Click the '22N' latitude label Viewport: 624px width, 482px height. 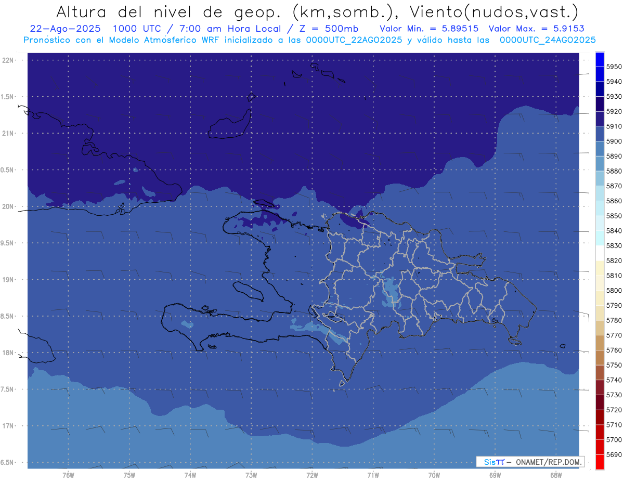coord(8,60)
